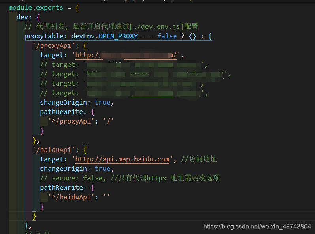Open the redacted http:// target link

[126, 55]
